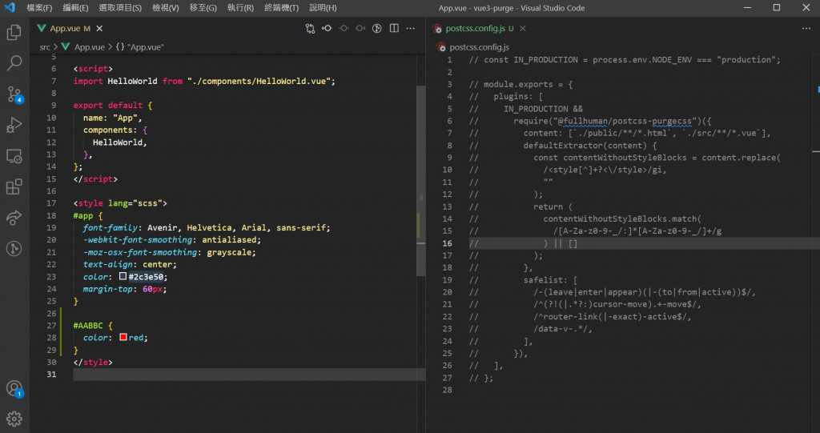This screenshot has height=433, width=820.
Task: Place cursor on empty line 31 in App.vue
Action: [x=249, y=375]
